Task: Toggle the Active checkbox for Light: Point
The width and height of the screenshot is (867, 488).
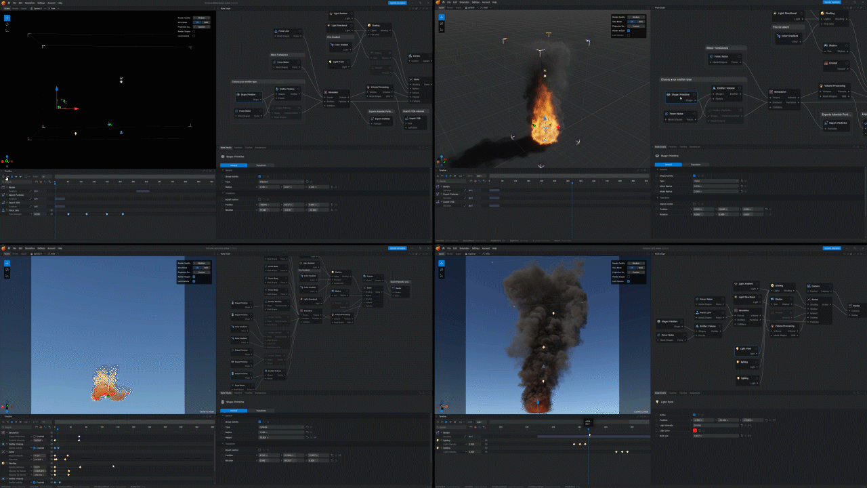Action: [x=694, y=415]
